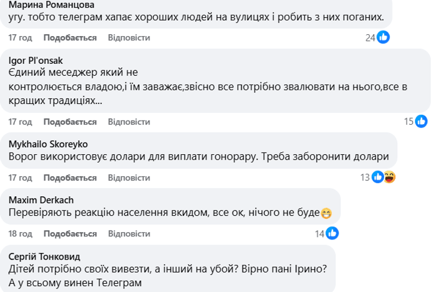Open Igor Pl'onsak's profile name

(36, 60)
